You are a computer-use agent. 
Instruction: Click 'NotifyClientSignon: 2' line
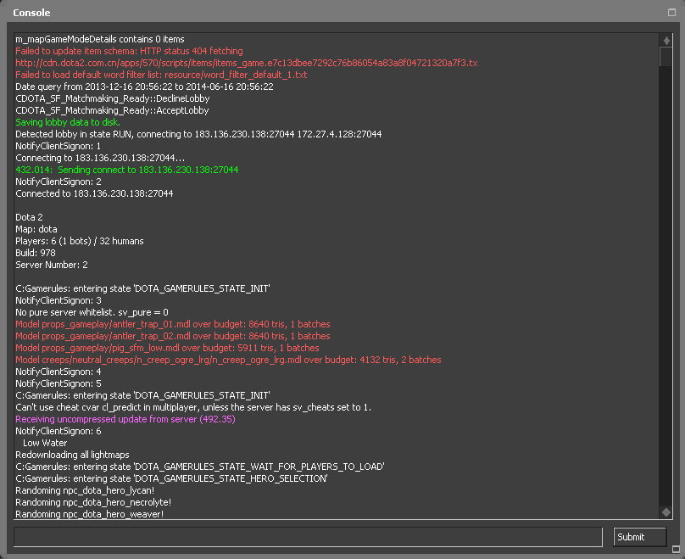(58, 182)
